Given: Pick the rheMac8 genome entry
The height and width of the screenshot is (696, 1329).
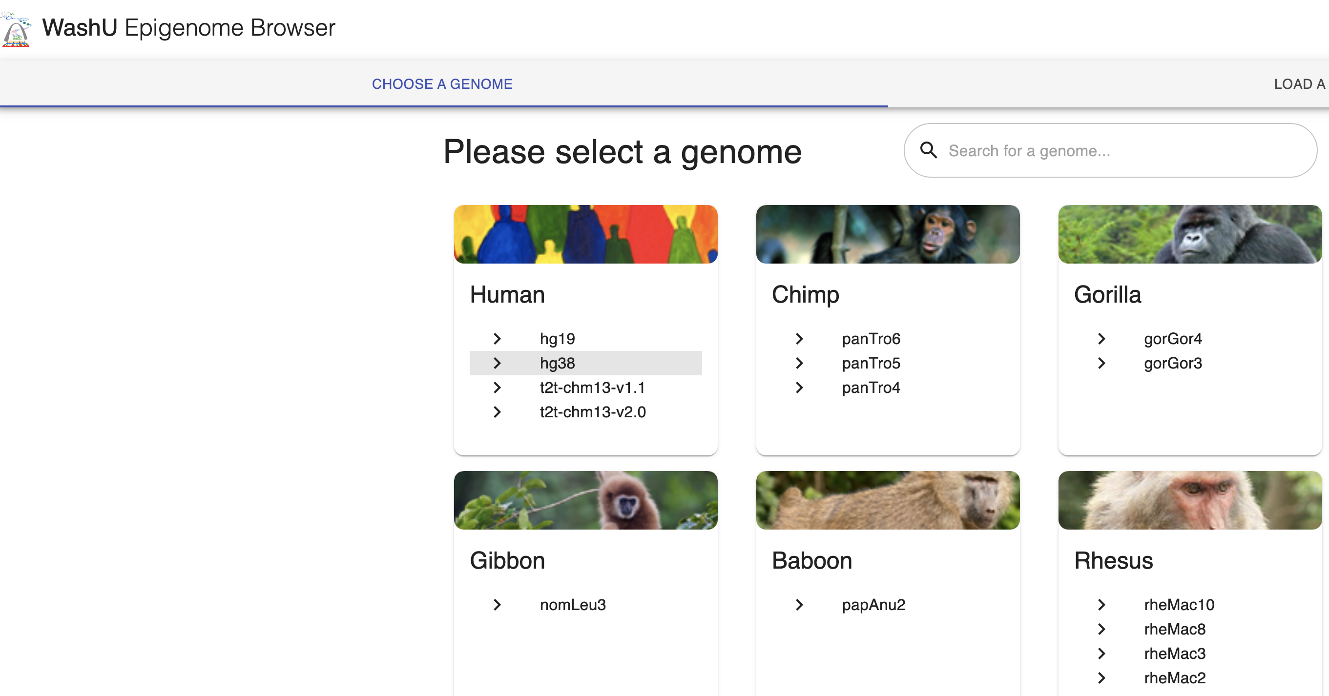Looking at the screenshot, I should coord(1174,629).
